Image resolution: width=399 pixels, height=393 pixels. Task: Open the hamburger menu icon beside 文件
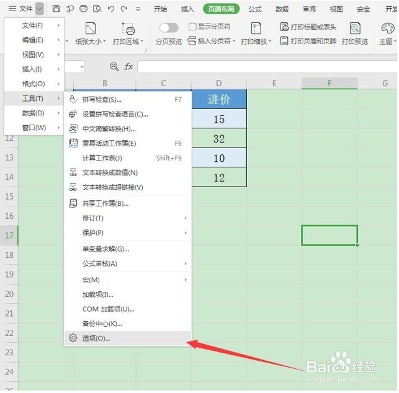pyautogui.click(x=12, y=9)
